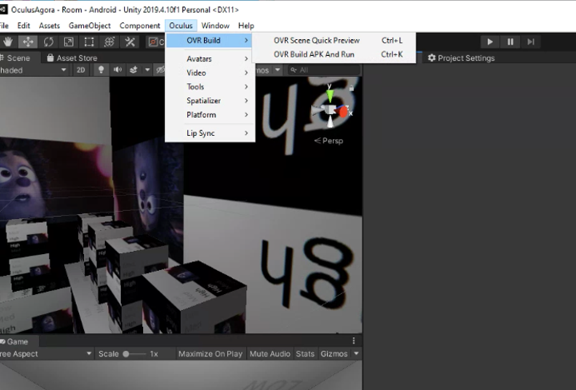
Task: Open the Help menu
Action: point(246,26)
